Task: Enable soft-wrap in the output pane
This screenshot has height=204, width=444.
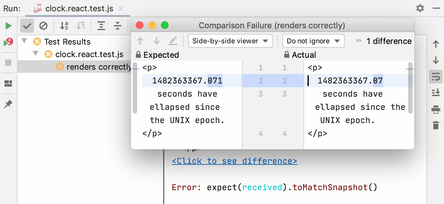Action: [436, 77]
